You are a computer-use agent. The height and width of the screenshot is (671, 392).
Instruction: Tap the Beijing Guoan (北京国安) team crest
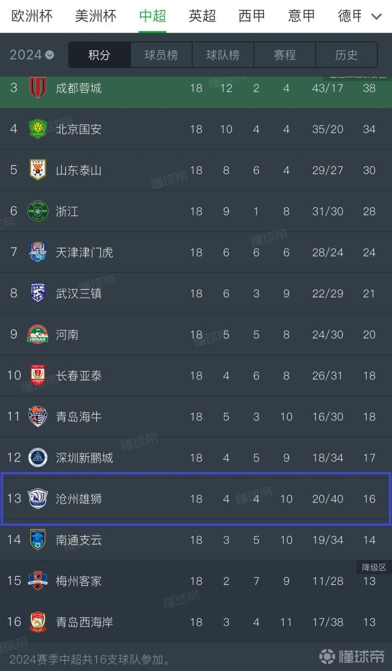[38, 129]
